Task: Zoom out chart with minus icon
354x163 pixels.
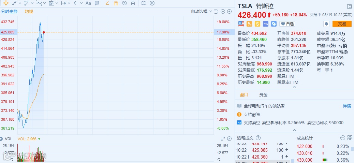Action: (223, 12)
